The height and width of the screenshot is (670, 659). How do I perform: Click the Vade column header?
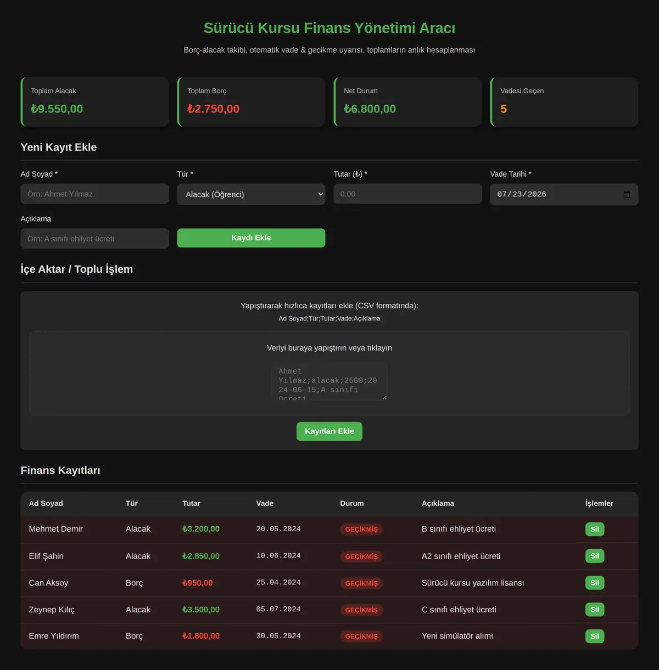[x=265, y=503]
